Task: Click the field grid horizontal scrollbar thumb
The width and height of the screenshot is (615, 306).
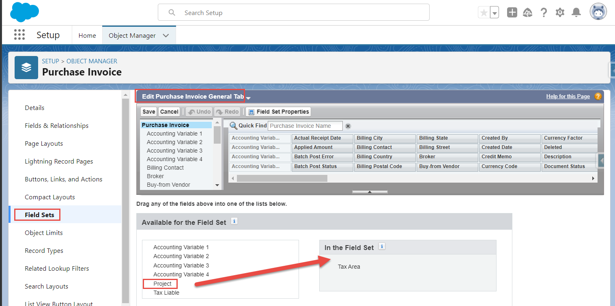Action: pyautogui.click(x=282, y=178)
